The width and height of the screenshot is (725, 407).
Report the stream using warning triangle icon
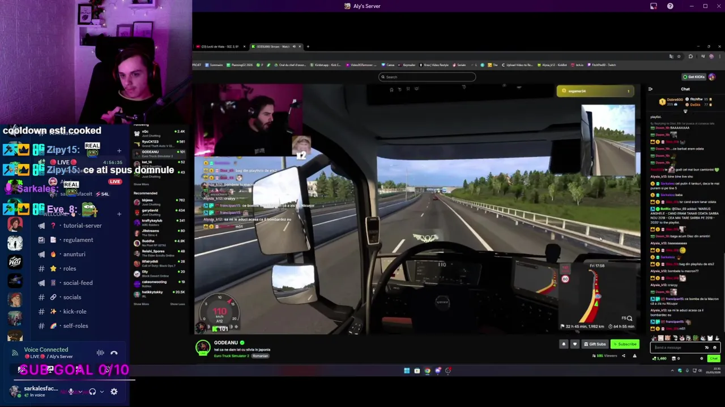point(634,356)
